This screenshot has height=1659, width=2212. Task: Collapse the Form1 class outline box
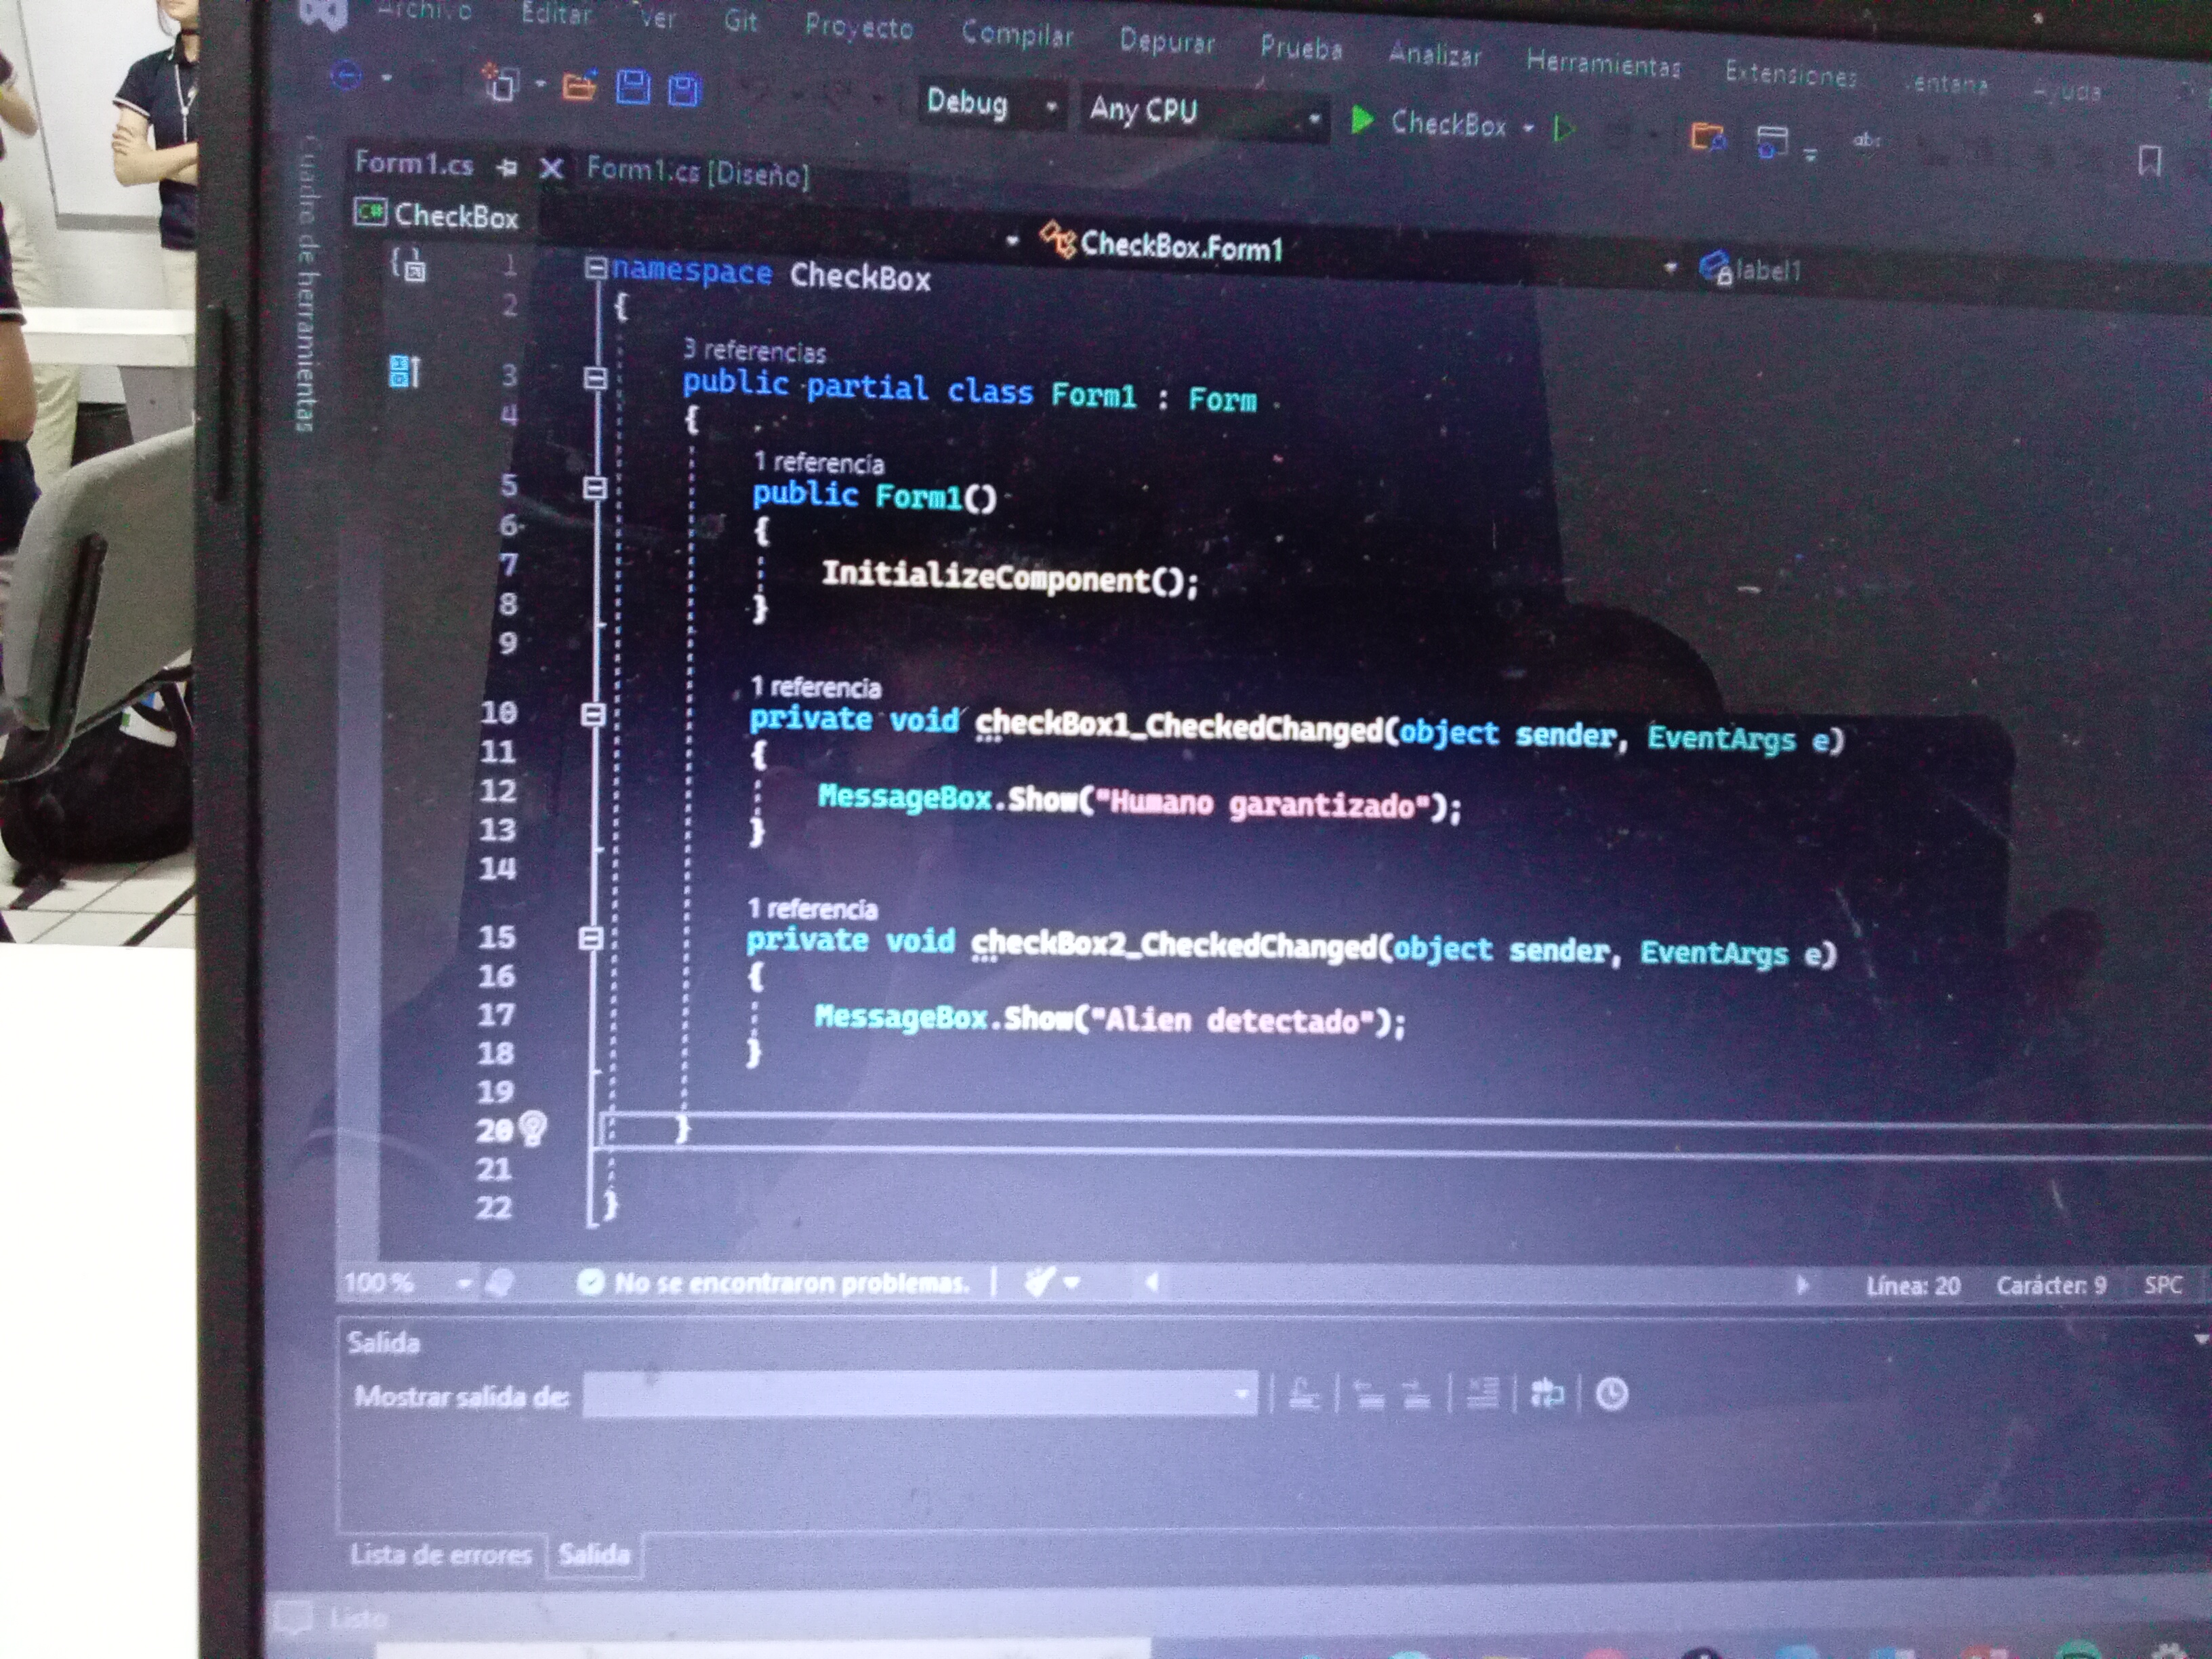(x=595, y=378)
